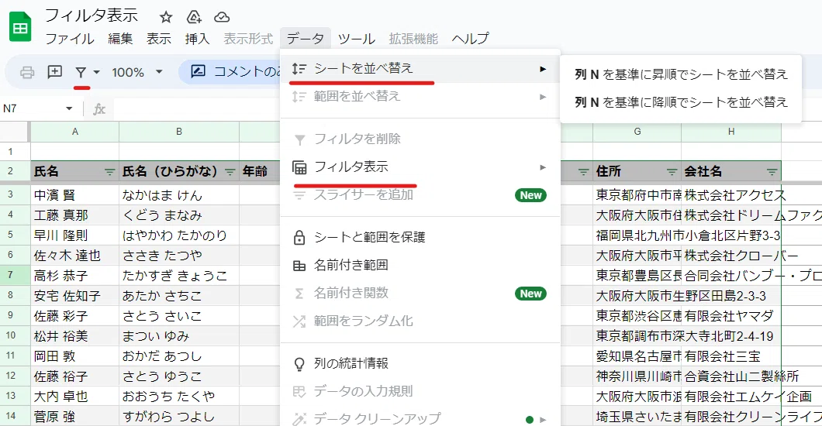Click the move-to-Drive folder icon
Viewport: 822px width, 426px height.
point(194,17)
